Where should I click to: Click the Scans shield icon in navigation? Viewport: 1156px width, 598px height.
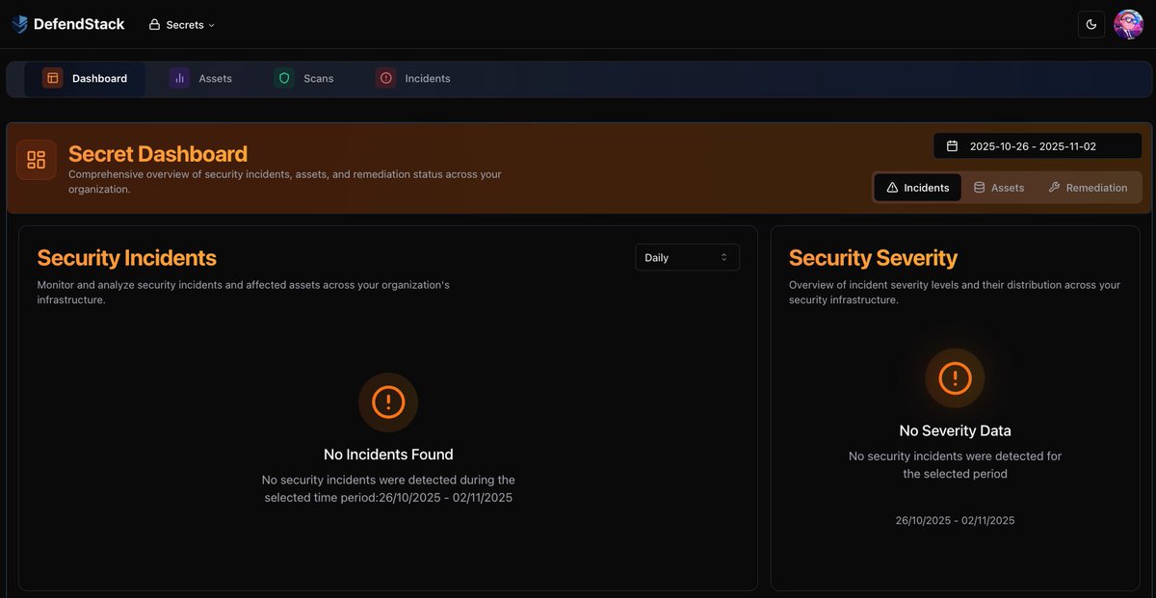point(283,78)
